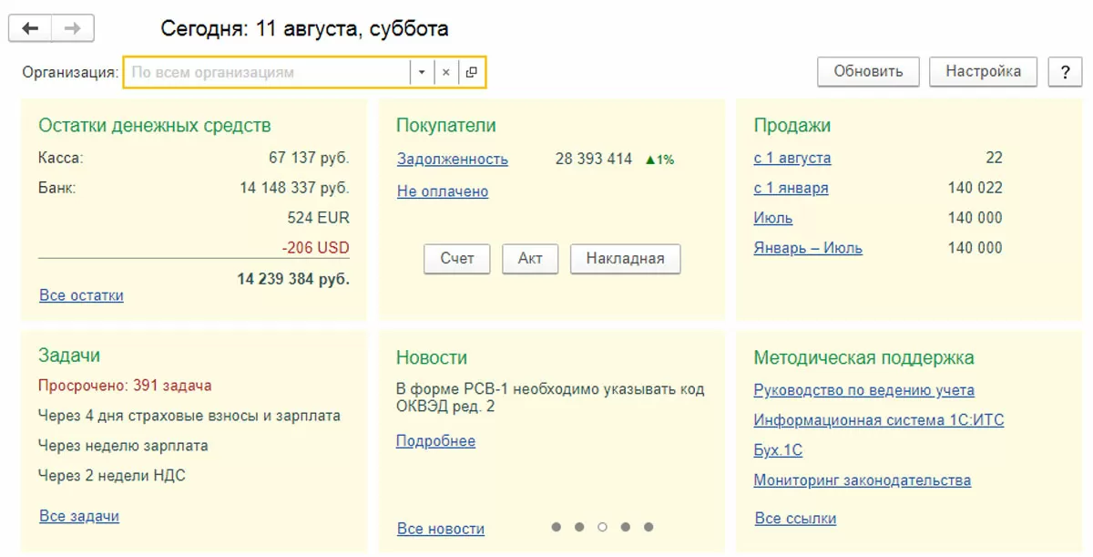
Task: Open the Все задачи link
Action: pos(79,516)
